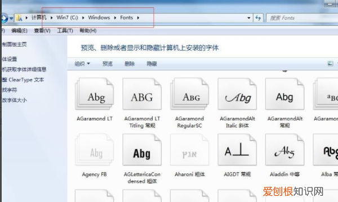Select the AGaramondAlt 常规 font icon
338x202 pixels.
click(284, 94)
